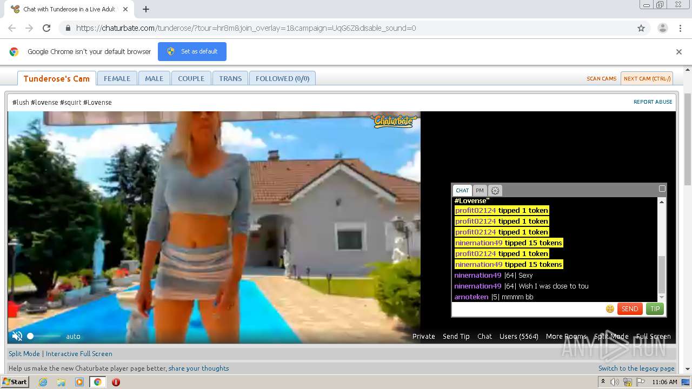The image size is (692, 389).
Task: Open the FEMALE cams tab
Action: [x=117, y=78]
